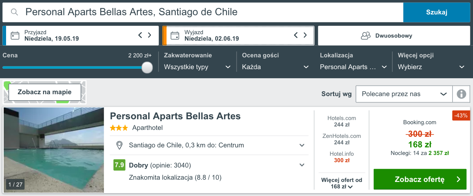Viewport: 473px width, 196px height.
Task: Click the Szukaj search button
Action: (x=436, y=12)
